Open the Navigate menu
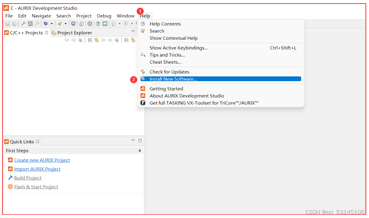369x218 pixels. (x=41, y=16)
